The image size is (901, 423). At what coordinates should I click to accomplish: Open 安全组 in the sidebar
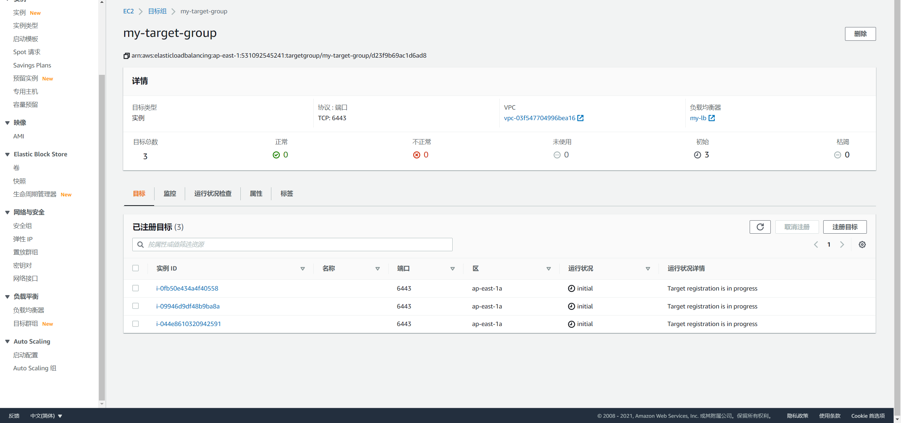click(23, 226)
